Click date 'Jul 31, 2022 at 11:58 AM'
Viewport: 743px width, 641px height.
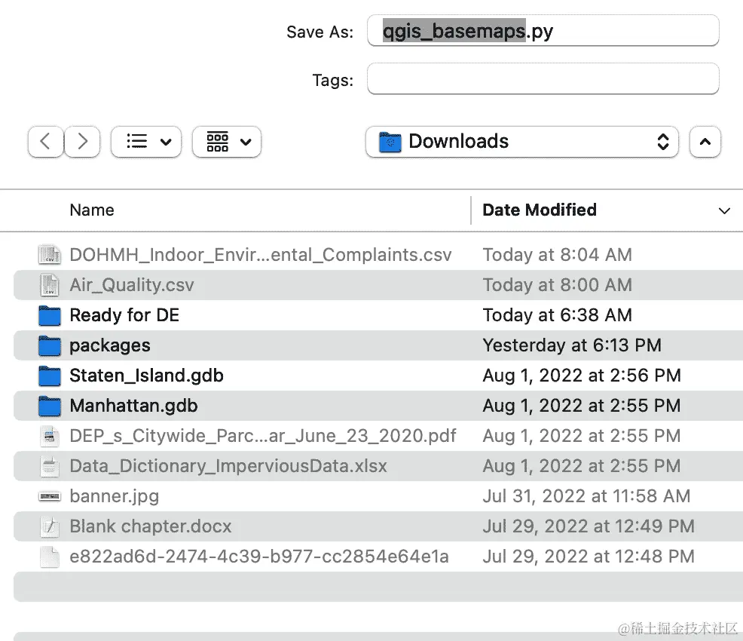[x=586, y=496]
